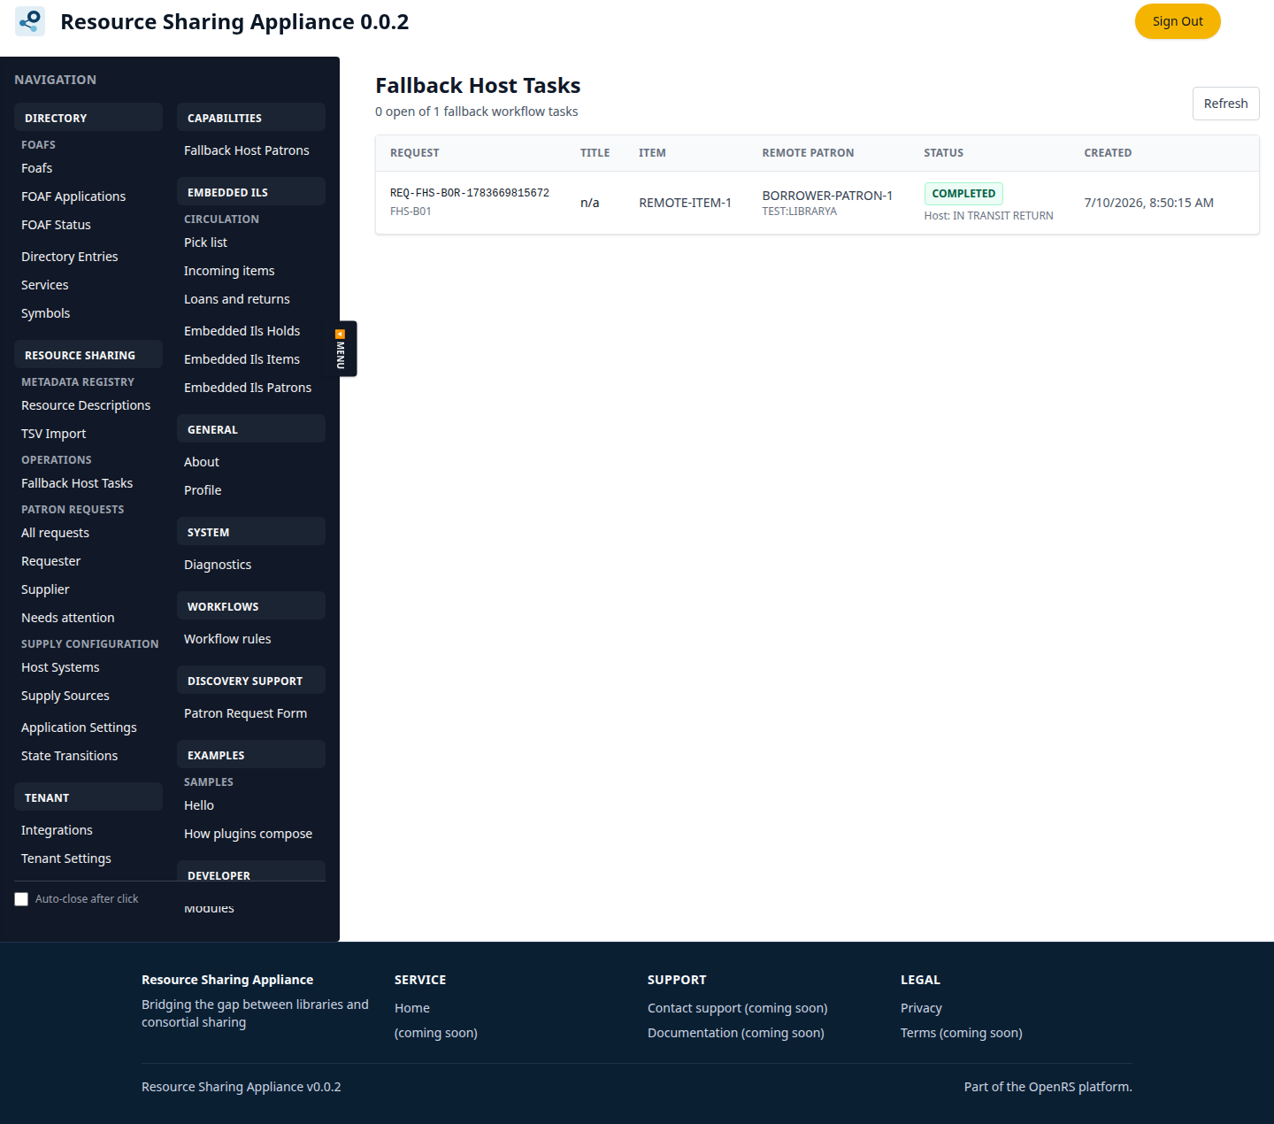Open the footer Home link
Image resolution: width=1274 pixels, height=1124 pixels.
412,1008
